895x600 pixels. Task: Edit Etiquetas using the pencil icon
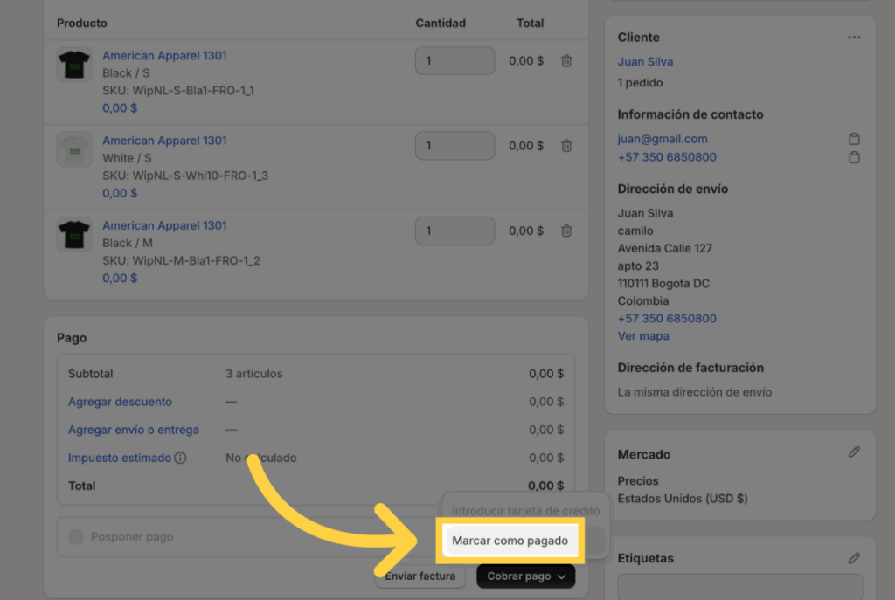(x=854, y=558)
